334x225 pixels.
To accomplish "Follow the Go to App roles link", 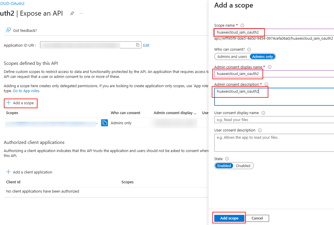I will [x=26, y=91].
